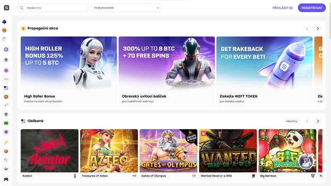Focus the Hledat hry search field
The height and width of the screenshot is (186, 331).
point(53,8)
